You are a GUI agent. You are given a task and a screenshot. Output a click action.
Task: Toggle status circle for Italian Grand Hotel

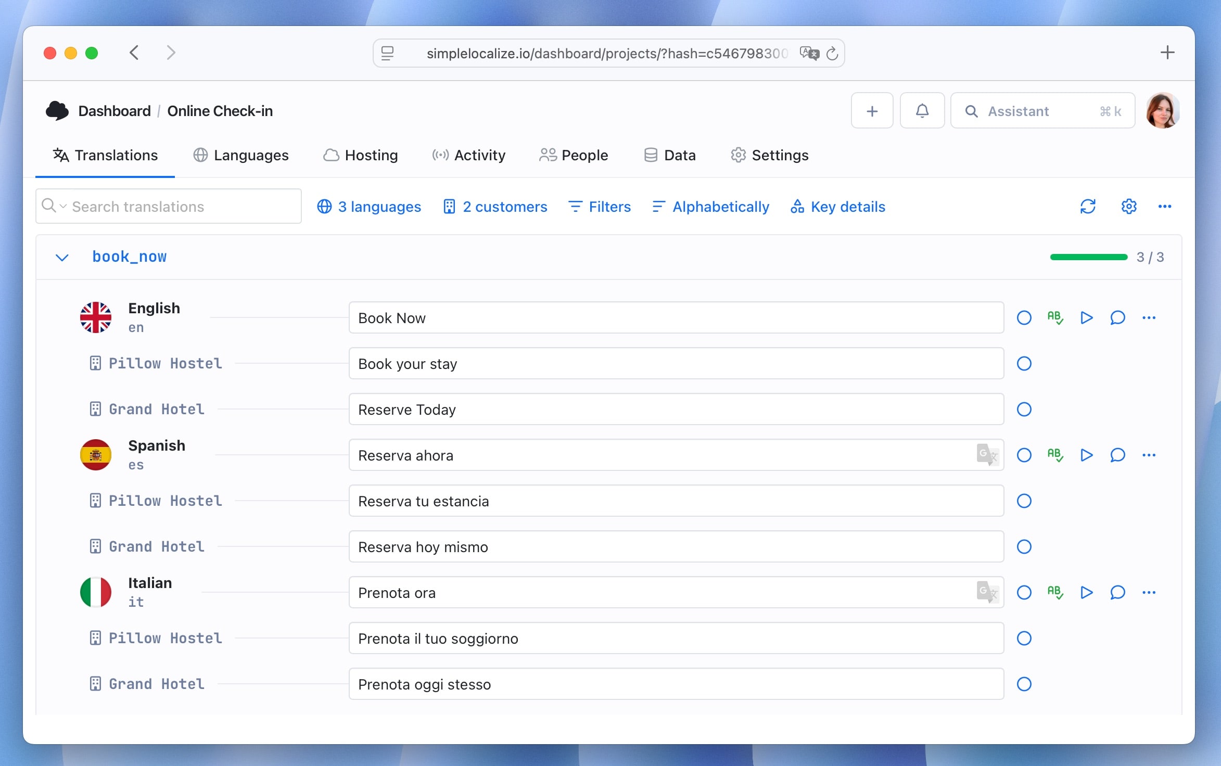click(1024, 684)
